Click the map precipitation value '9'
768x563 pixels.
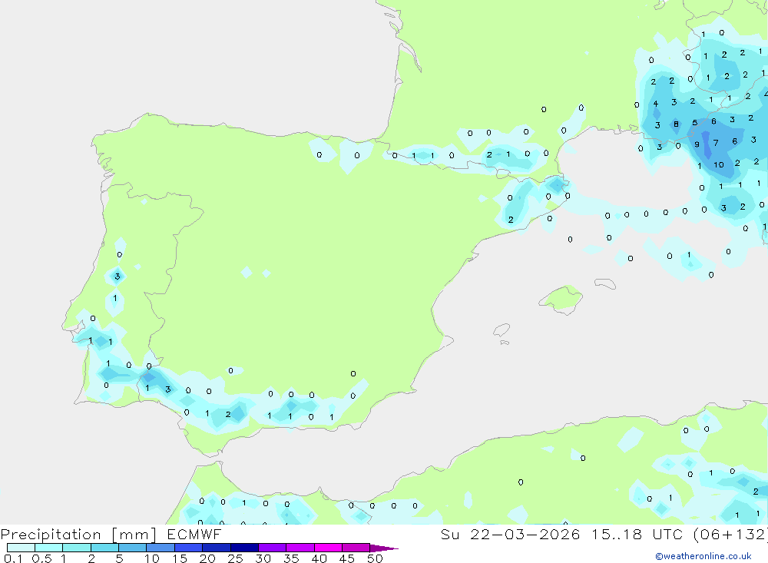click(x=697, y=144)
